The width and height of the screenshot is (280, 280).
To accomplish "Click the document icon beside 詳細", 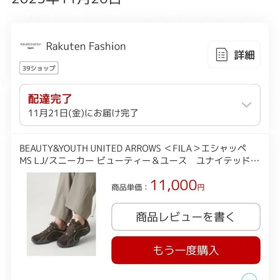I will point(222,55).
